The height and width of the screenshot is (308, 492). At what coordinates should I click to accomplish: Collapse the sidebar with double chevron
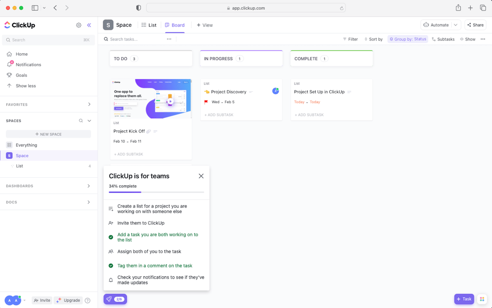click(x=89, y=25)
